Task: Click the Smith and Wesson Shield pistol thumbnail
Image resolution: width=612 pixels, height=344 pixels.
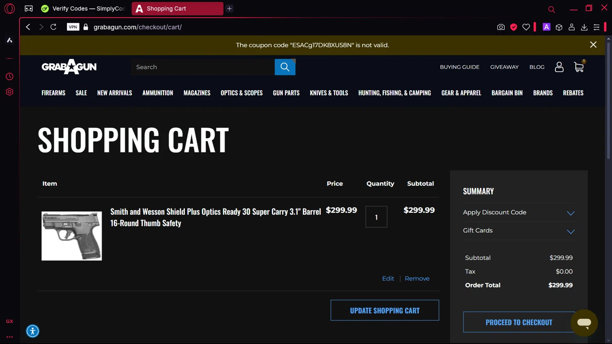Action: point(72,236)
